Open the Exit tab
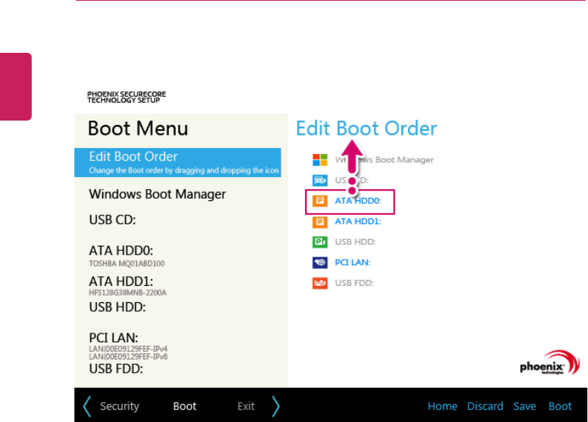The image size is (588, 422). pyautogui.click(x=246, y=406)
